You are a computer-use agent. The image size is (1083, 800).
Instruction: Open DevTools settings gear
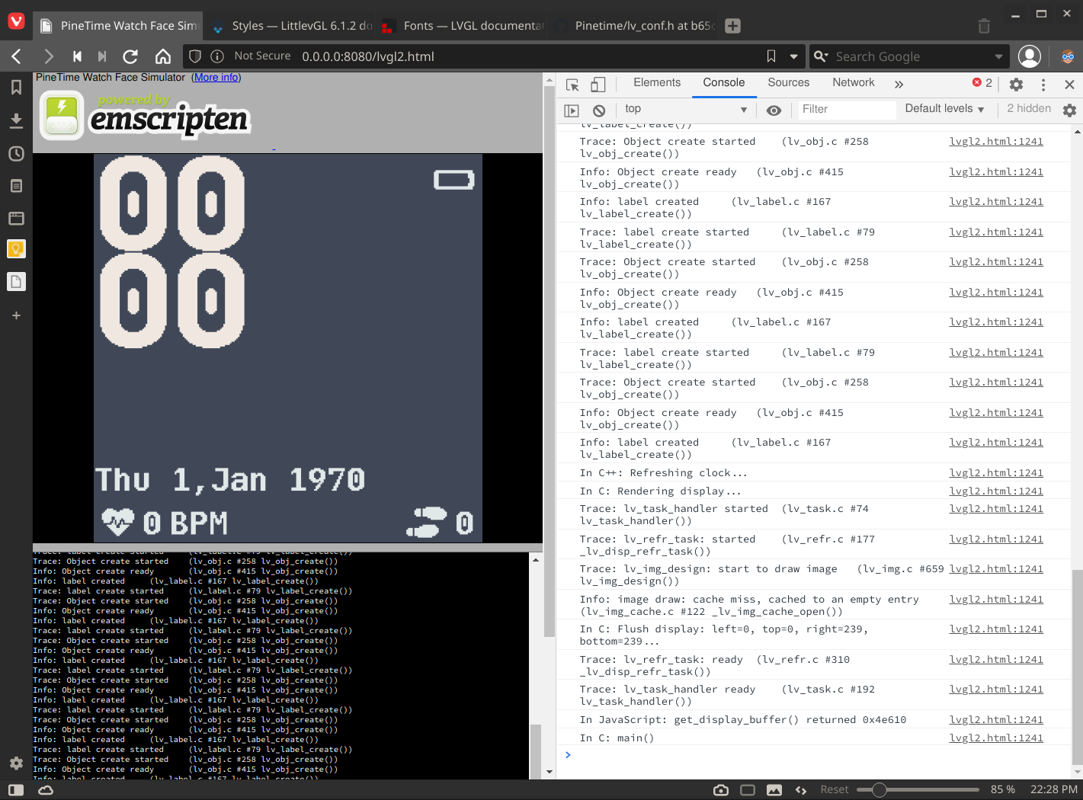[1016, 85]
